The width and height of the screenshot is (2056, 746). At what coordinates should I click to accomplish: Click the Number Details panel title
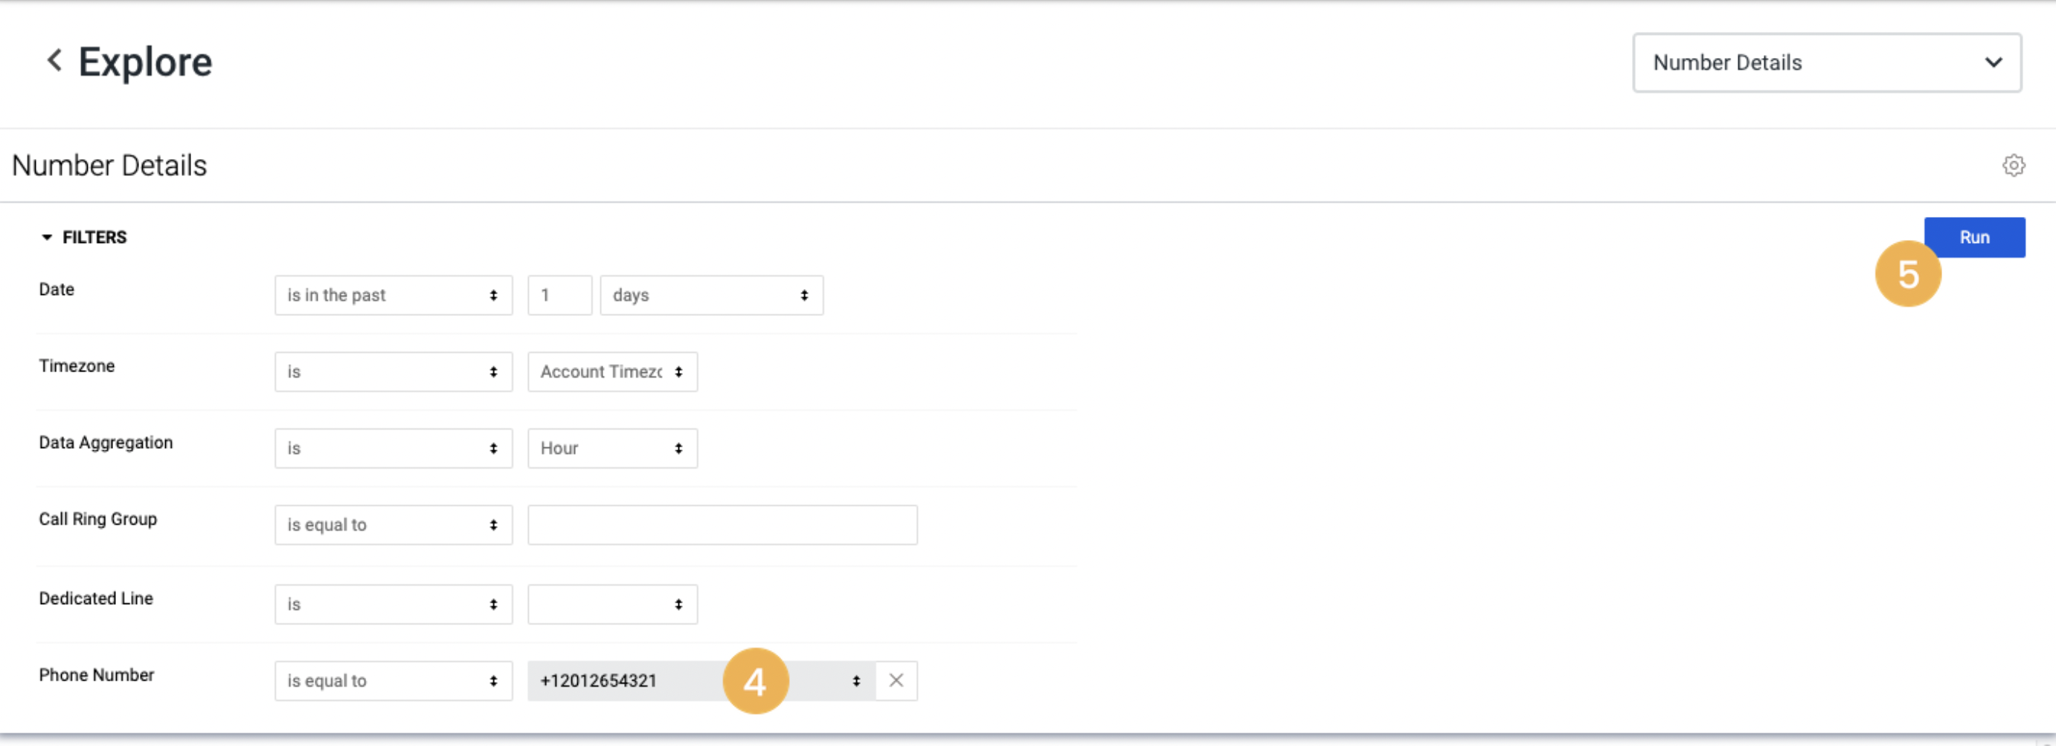point(109,165)
